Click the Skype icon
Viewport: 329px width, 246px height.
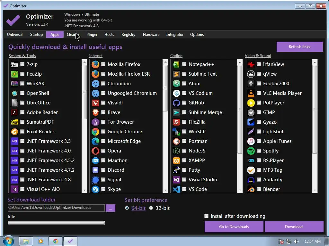point(95,189)
